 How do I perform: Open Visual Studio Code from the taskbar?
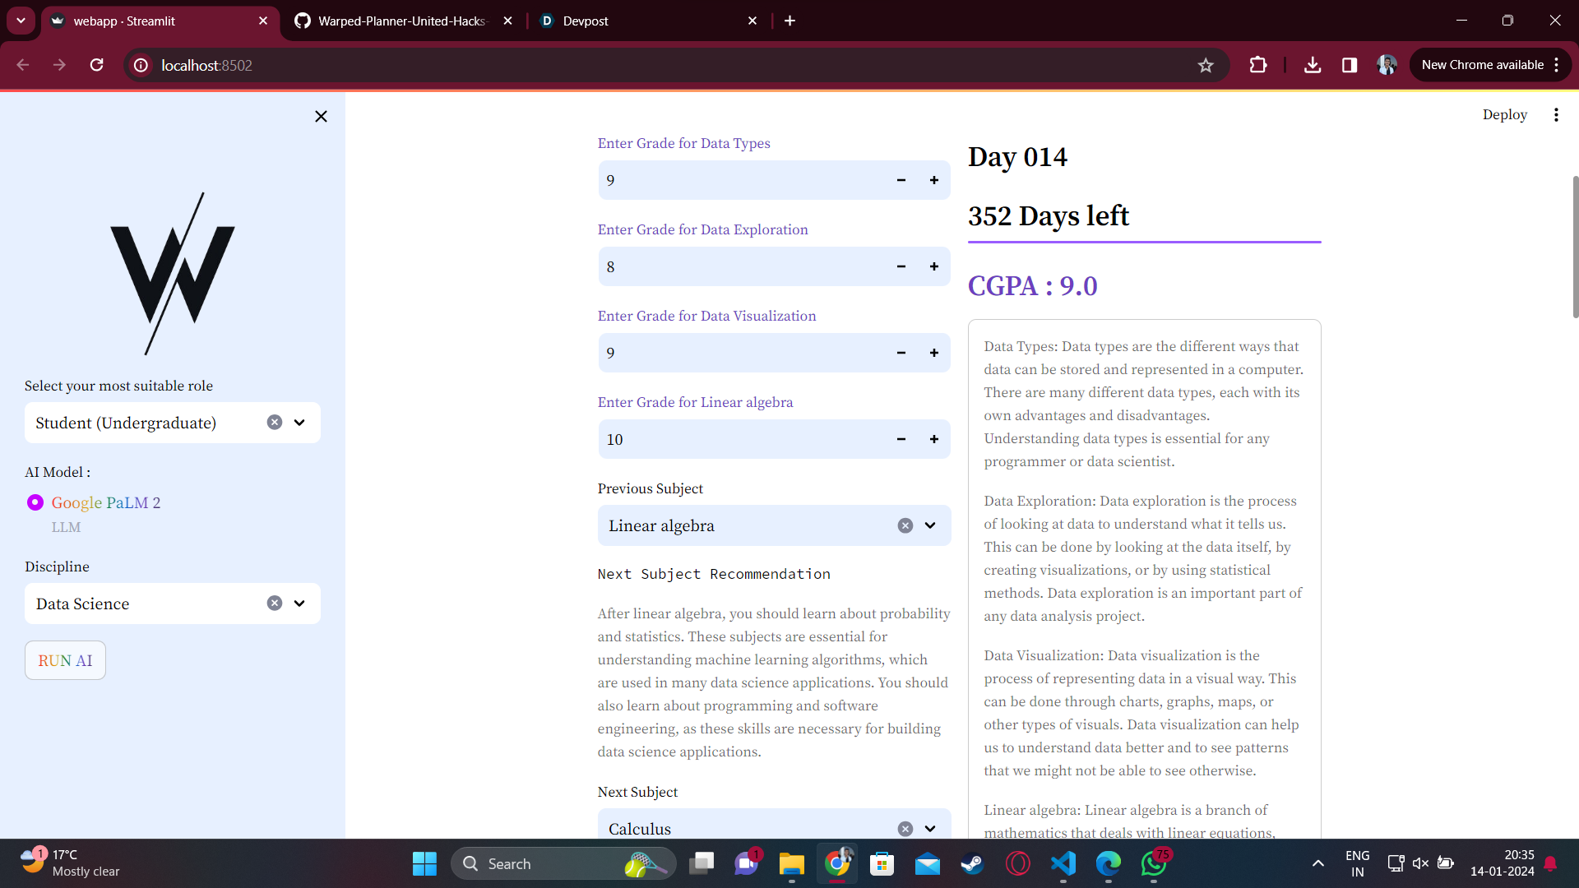click(x=1063, y=863)
